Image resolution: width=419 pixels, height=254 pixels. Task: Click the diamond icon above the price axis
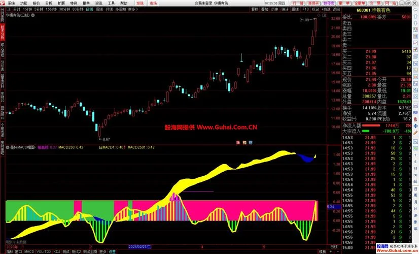tap(319, 16)
